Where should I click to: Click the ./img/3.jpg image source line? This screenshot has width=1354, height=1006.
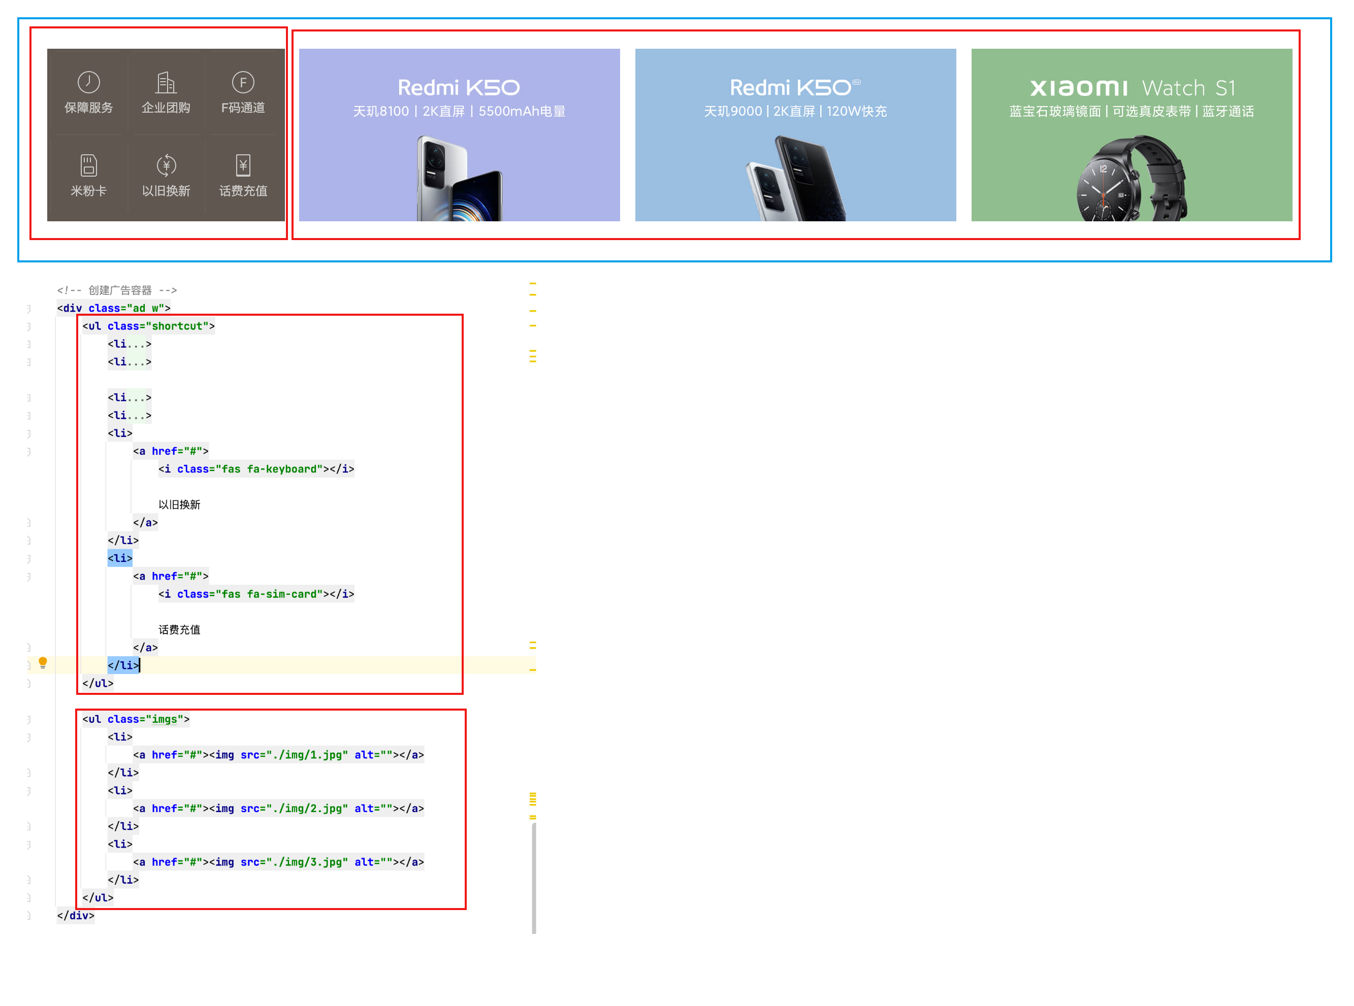278,862
